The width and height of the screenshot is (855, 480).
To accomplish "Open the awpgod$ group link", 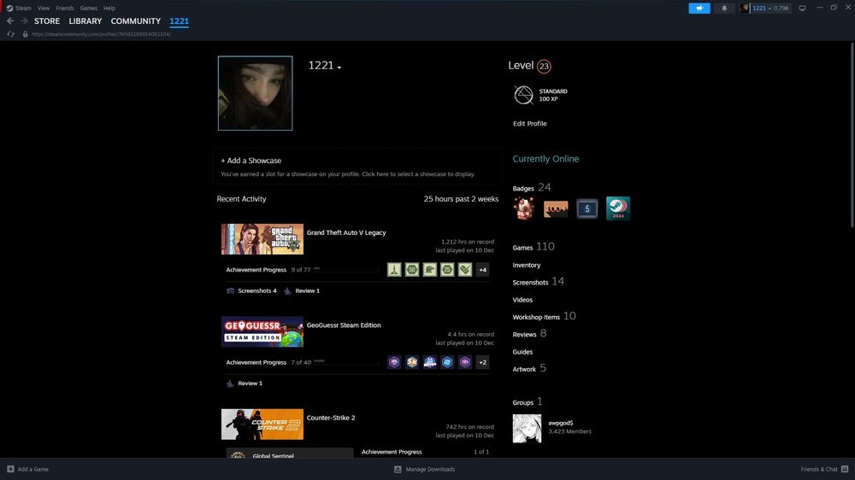I will (561, 423).
